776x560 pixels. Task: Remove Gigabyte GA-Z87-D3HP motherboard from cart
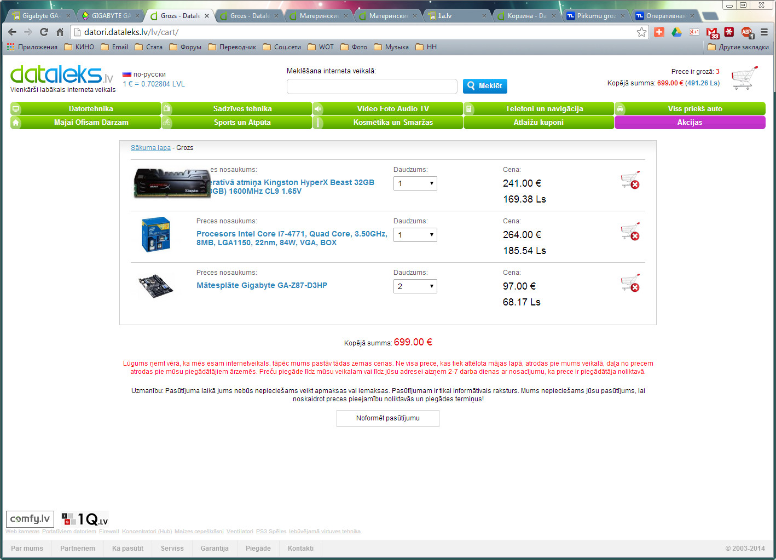(630, 283)
